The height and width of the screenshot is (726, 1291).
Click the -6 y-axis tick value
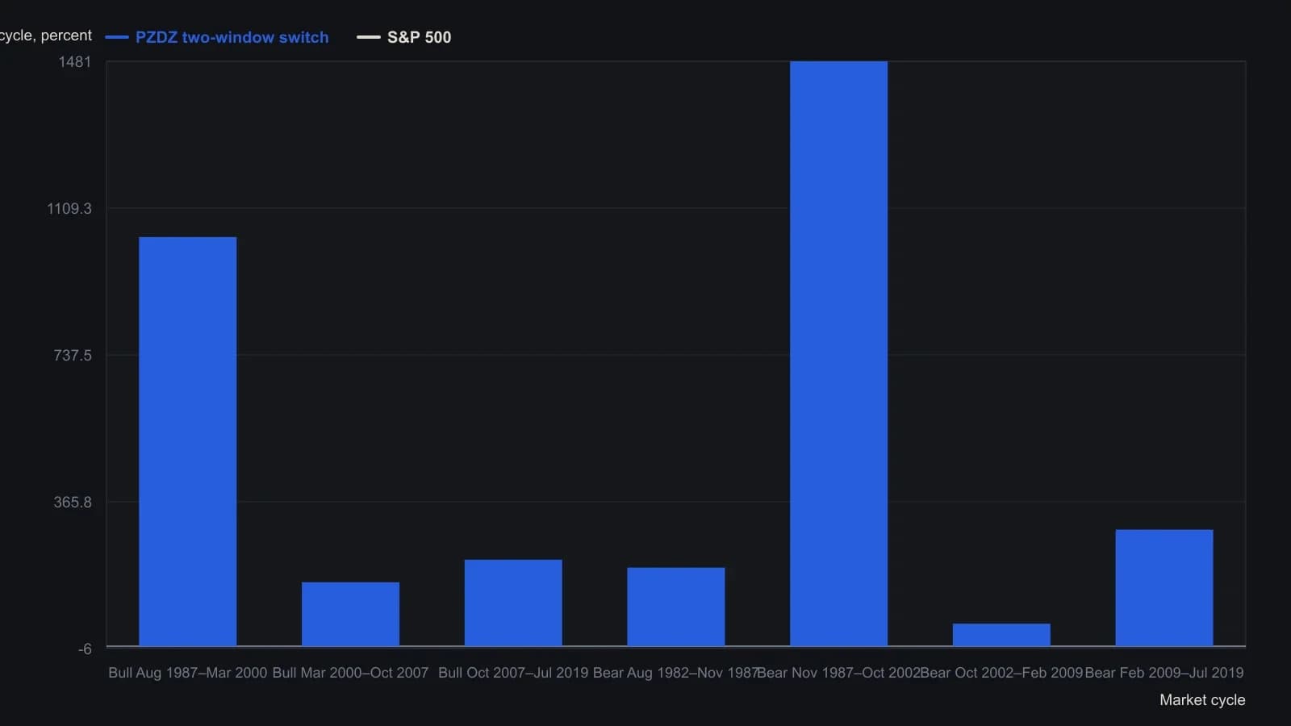[x=85, y=649]
